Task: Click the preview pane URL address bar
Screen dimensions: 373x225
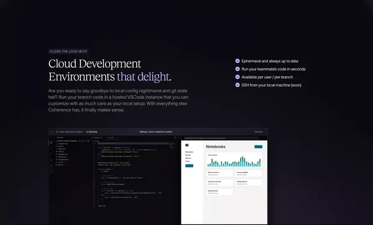Action: (x=221, y=138)
